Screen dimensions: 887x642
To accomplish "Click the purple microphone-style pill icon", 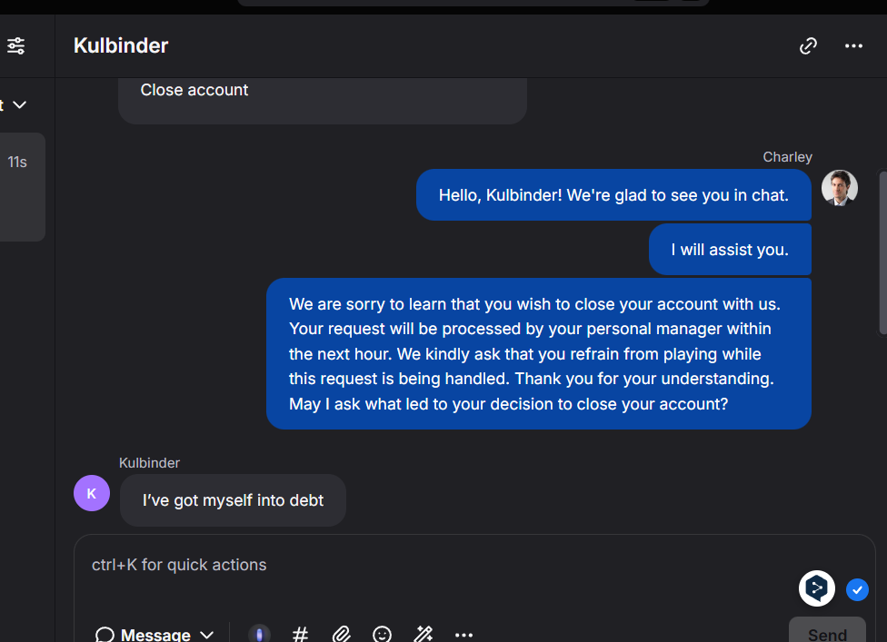I will tap(260, 634).
